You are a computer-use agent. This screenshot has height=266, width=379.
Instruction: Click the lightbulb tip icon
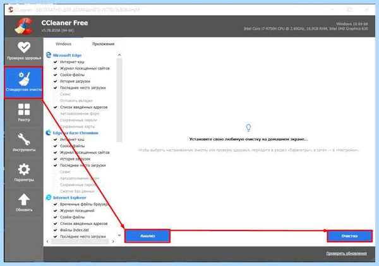click(248, 128)
